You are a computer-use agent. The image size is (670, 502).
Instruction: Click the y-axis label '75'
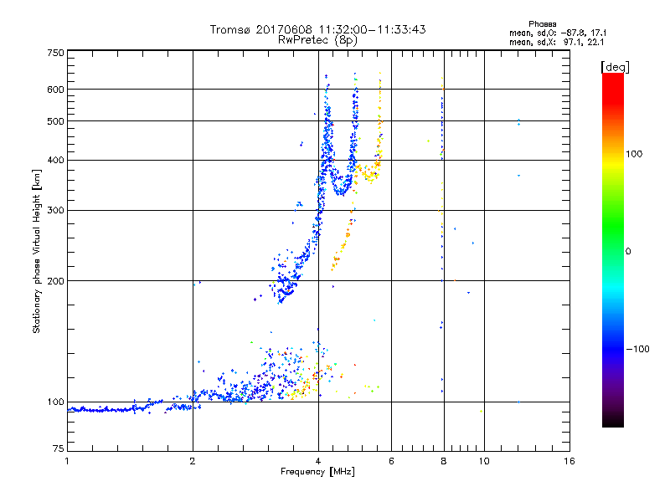[x=59, y=448]
